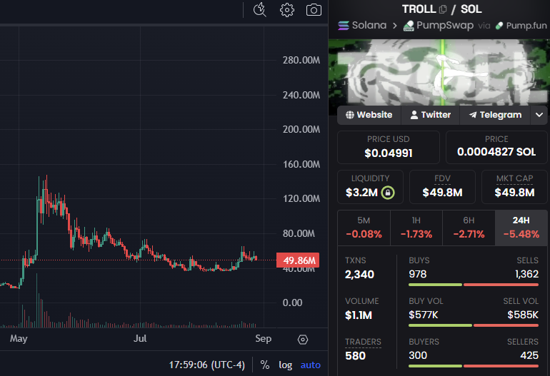Click the FDV $49.8M box
Viewport: 550px width, 376px height.
tap(442, 187)
